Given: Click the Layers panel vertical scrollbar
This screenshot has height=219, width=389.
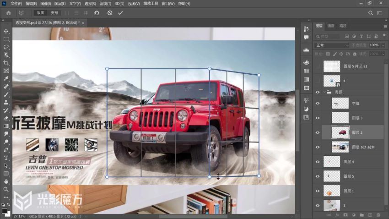Looking at the screenshot, I should click(x=386, y=134).
